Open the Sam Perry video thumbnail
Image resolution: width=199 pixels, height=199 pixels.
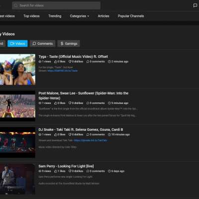pyautogui.click(x=17, y=179)
